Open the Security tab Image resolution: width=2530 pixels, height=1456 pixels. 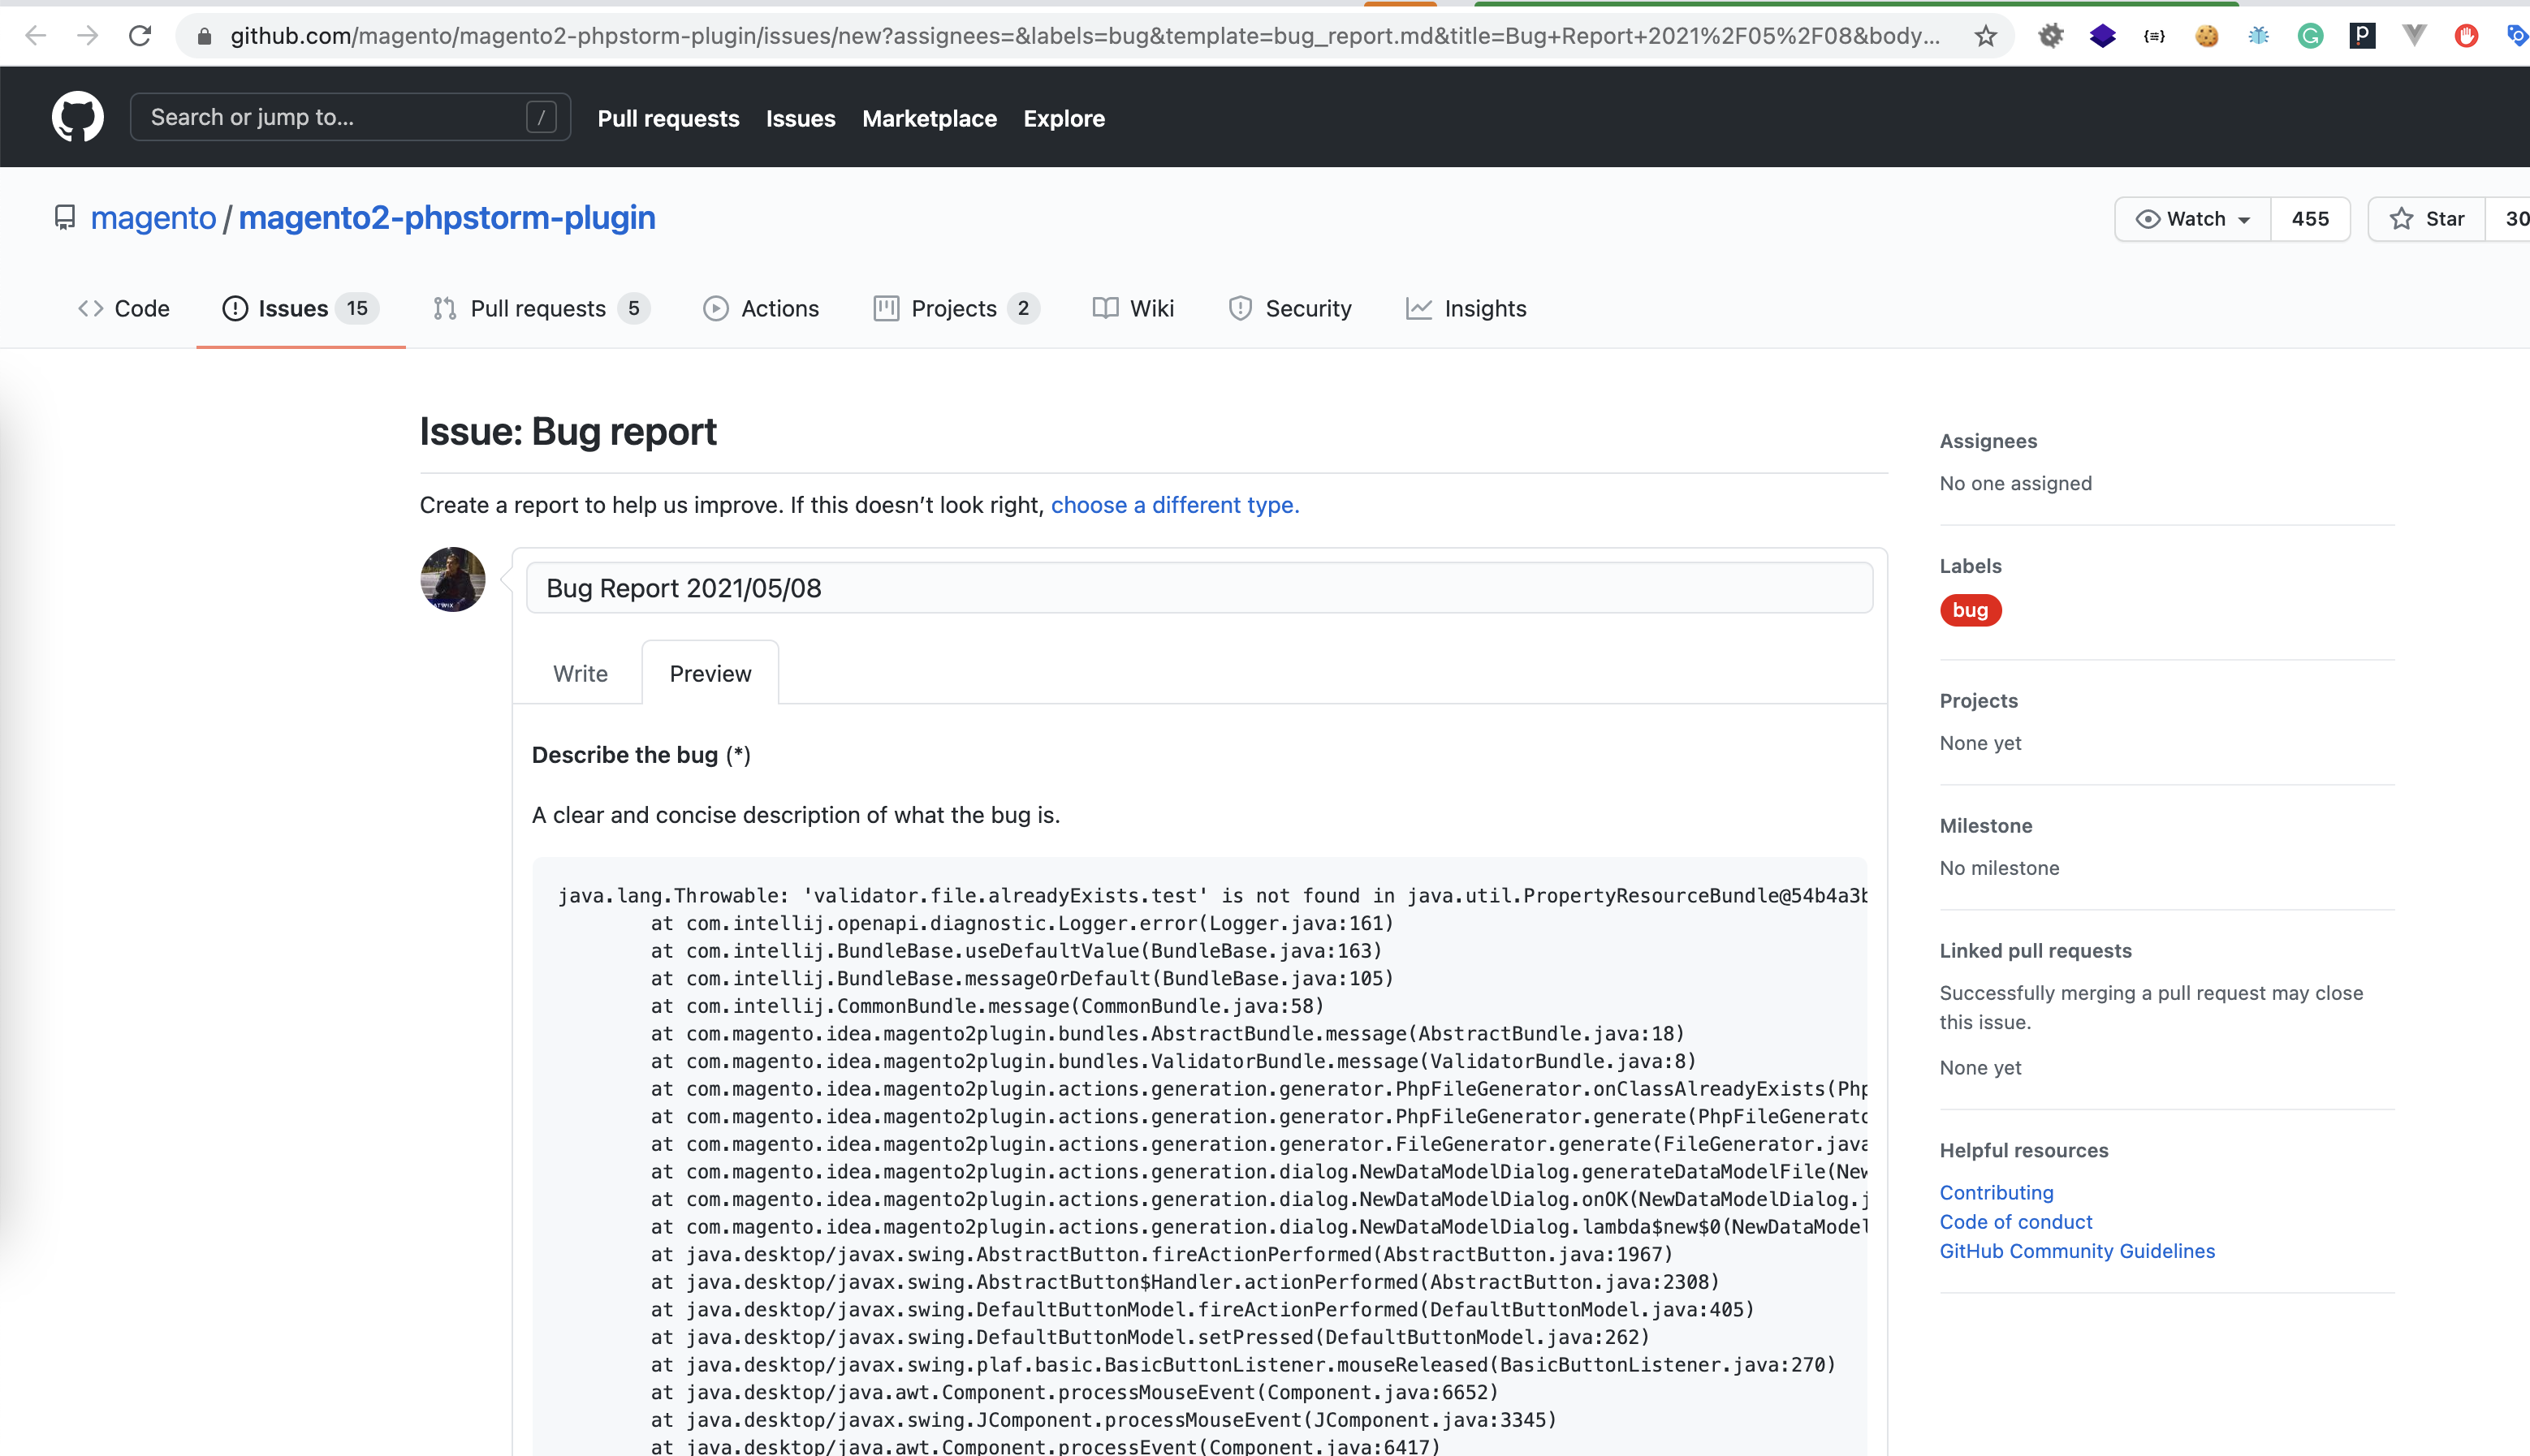[1290, 309]
